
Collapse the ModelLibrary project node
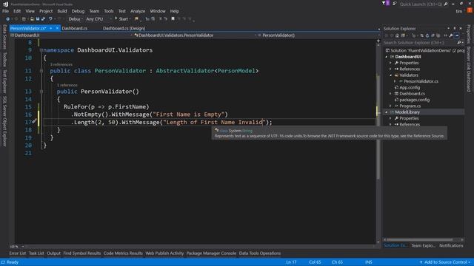pyautogui.click(x=387, y=112)
